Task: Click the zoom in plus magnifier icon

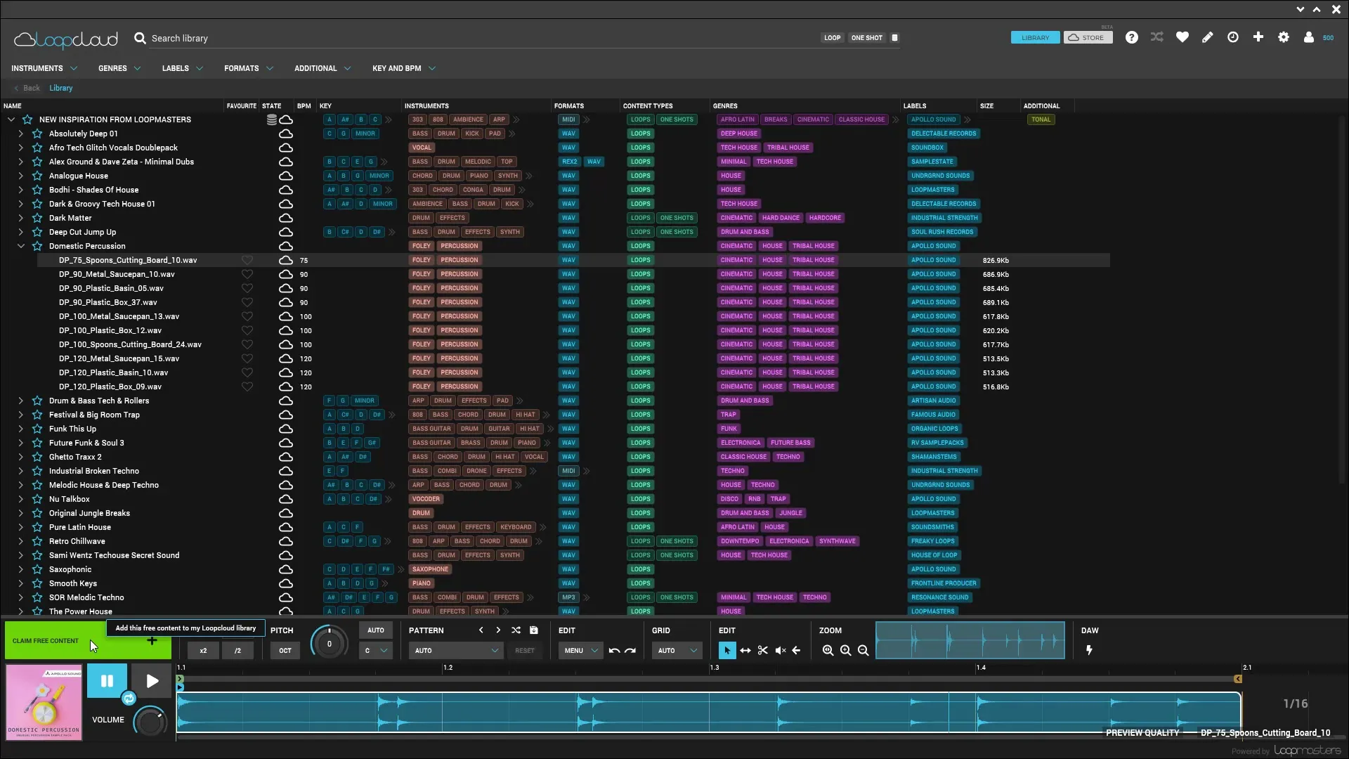Action: 846,650
